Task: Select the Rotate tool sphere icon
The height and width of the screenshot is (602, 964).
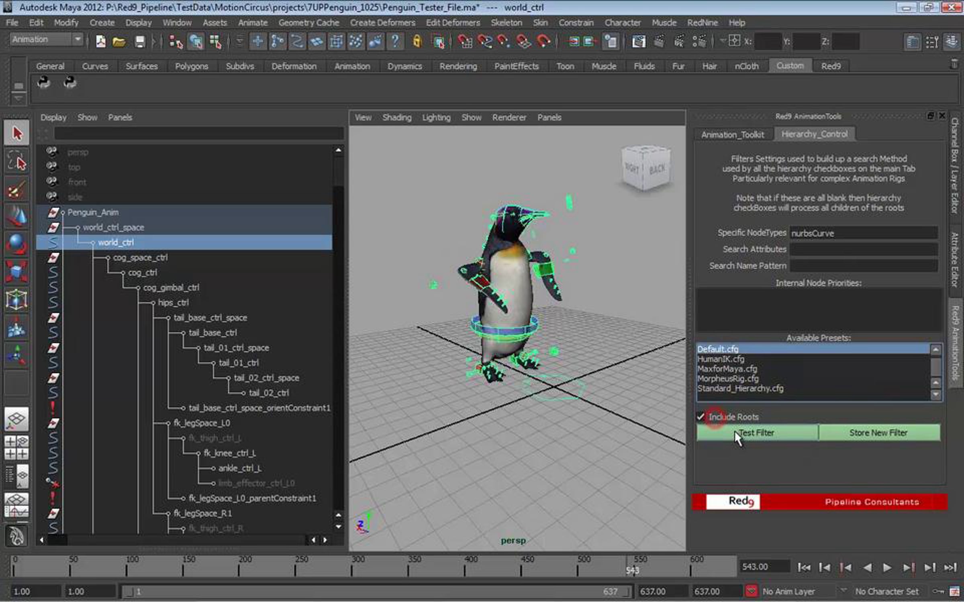Action: (16, 244)
